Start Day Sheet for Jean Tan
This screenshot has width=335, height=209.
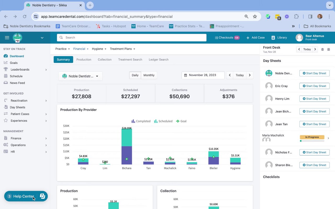314,124
